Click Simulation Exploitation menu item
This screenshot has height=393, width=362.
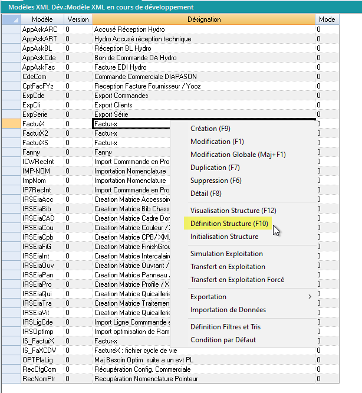(227, 254)
